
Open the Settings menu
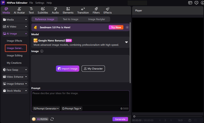click(x=40, y=3)
